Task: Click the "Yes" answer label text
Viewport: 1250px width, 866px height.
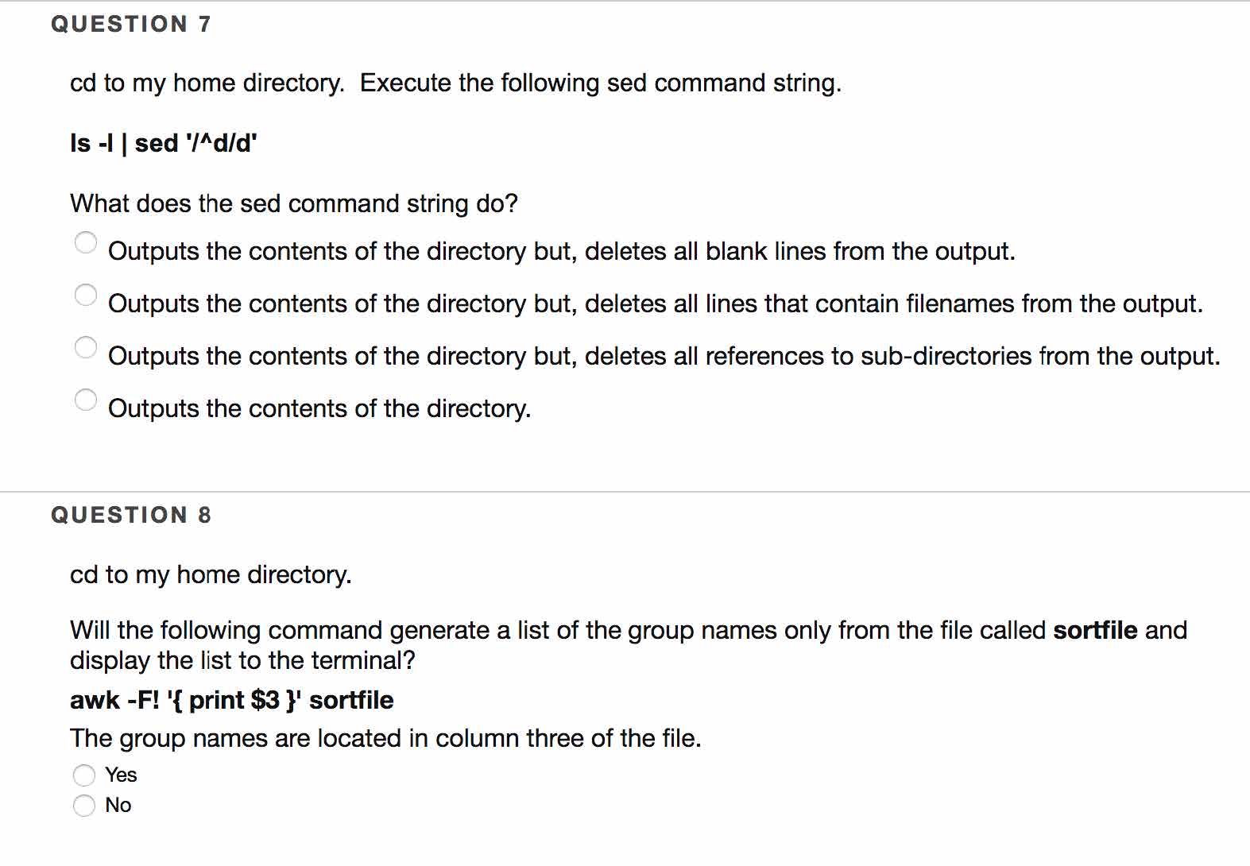Action: tap(122, 775)
